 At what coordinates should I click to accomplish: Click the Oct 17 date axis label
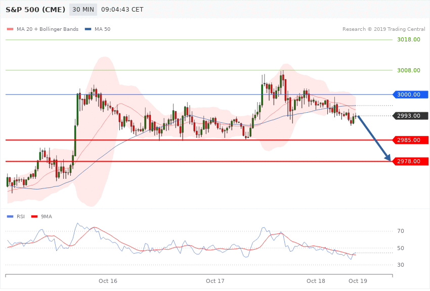215,281
